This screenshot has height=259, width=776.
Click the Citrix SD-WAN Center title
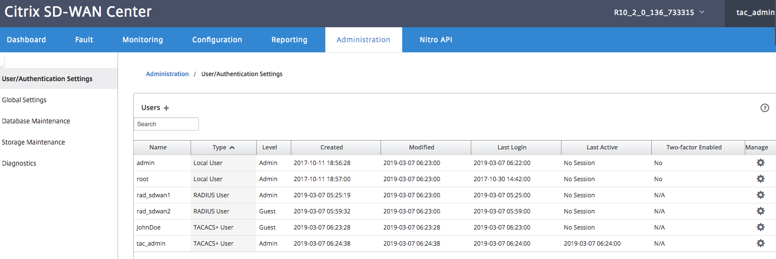tap(78, 12)
